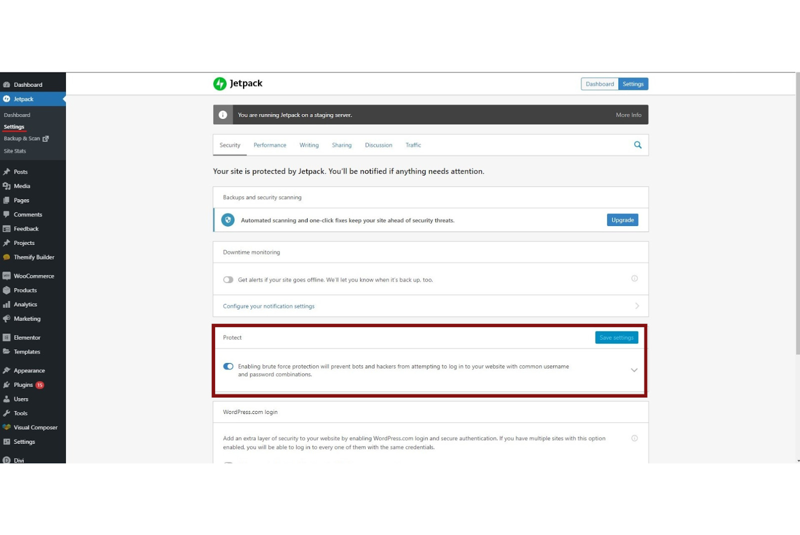Click Save settings in Protect section

tap(616, 337)
